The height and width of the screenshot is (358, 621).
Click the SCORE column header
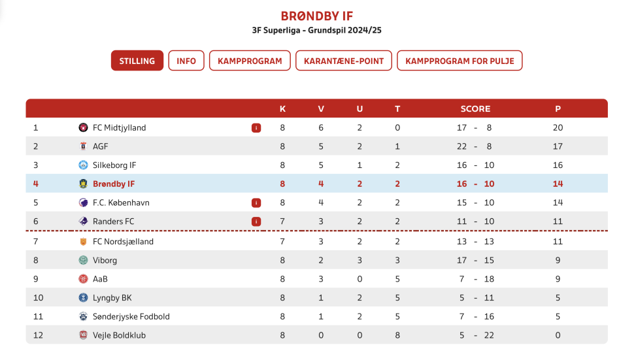point(475,109)
